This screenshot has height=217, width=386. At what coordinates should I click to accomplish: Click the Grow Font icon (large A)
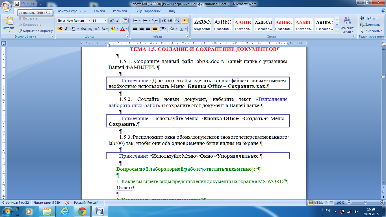pos(111,21)
